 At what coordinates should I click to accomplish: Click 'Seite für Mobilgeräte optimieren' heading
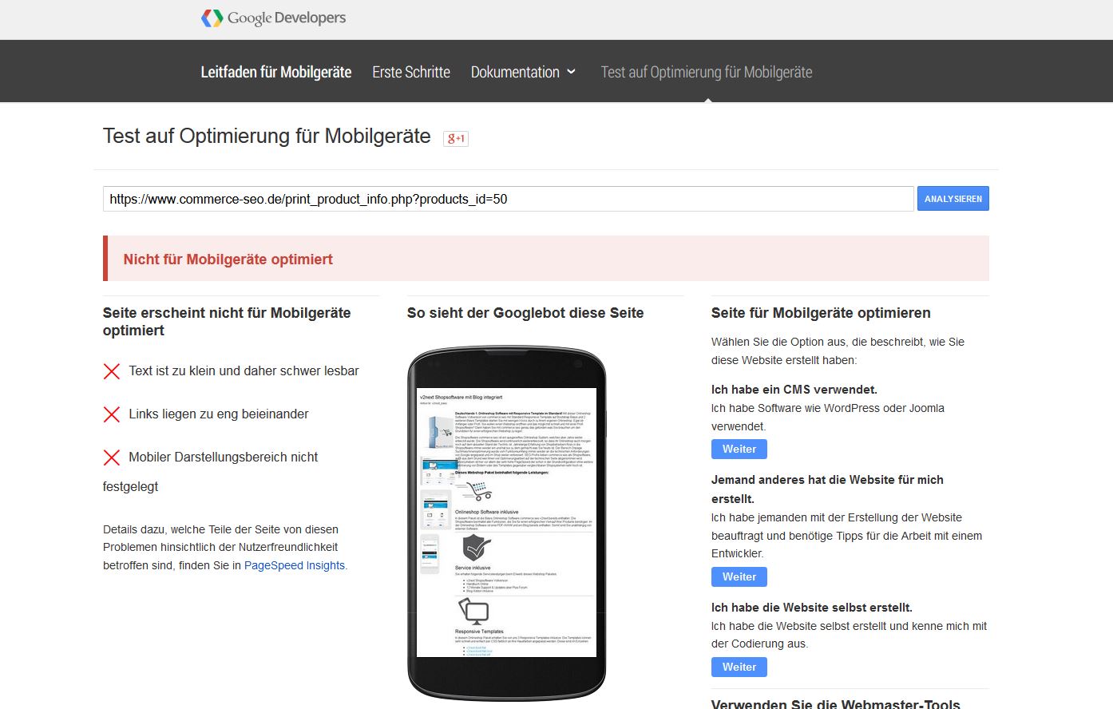click(x=821, y=313)
